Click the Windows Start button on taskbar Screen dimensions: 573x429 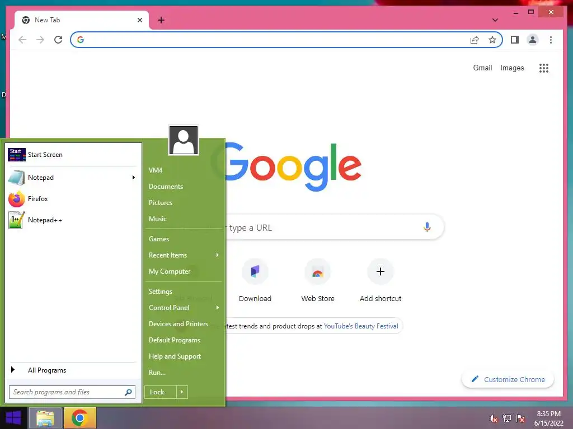[13, 418]
